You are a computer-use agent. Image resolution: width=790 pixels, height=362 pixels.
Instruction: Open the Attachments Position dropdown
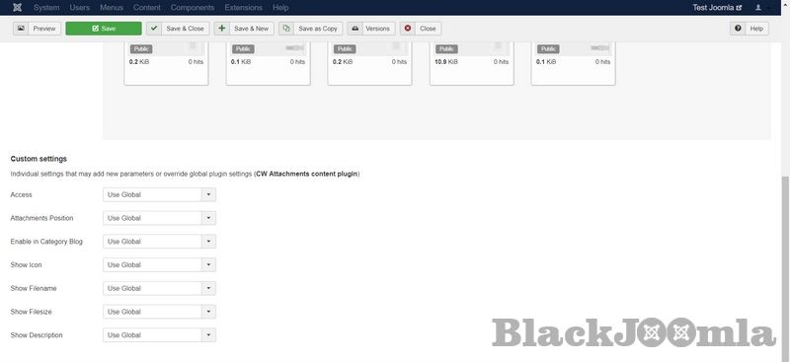tap(159, 218)
